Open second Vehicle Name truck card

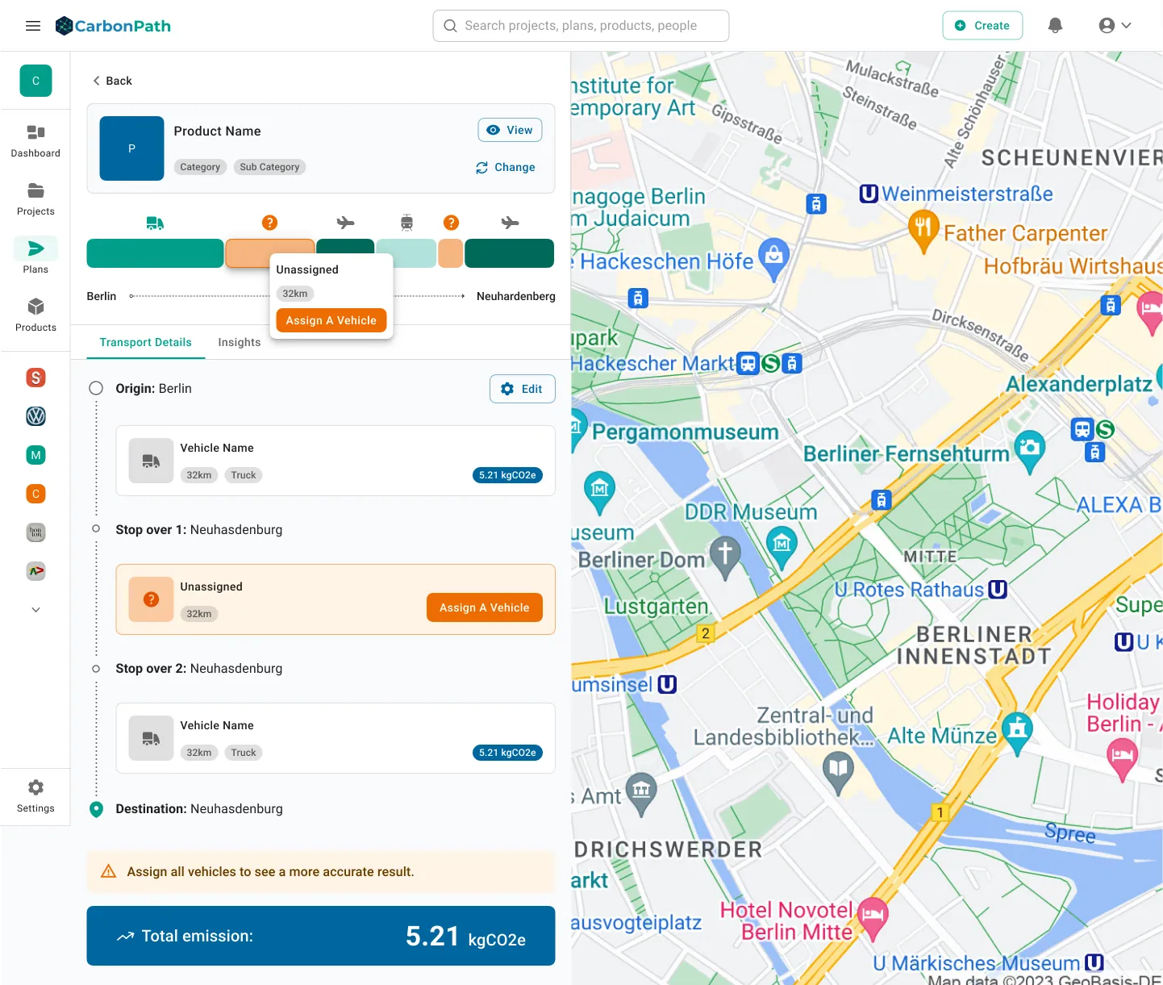336,738
